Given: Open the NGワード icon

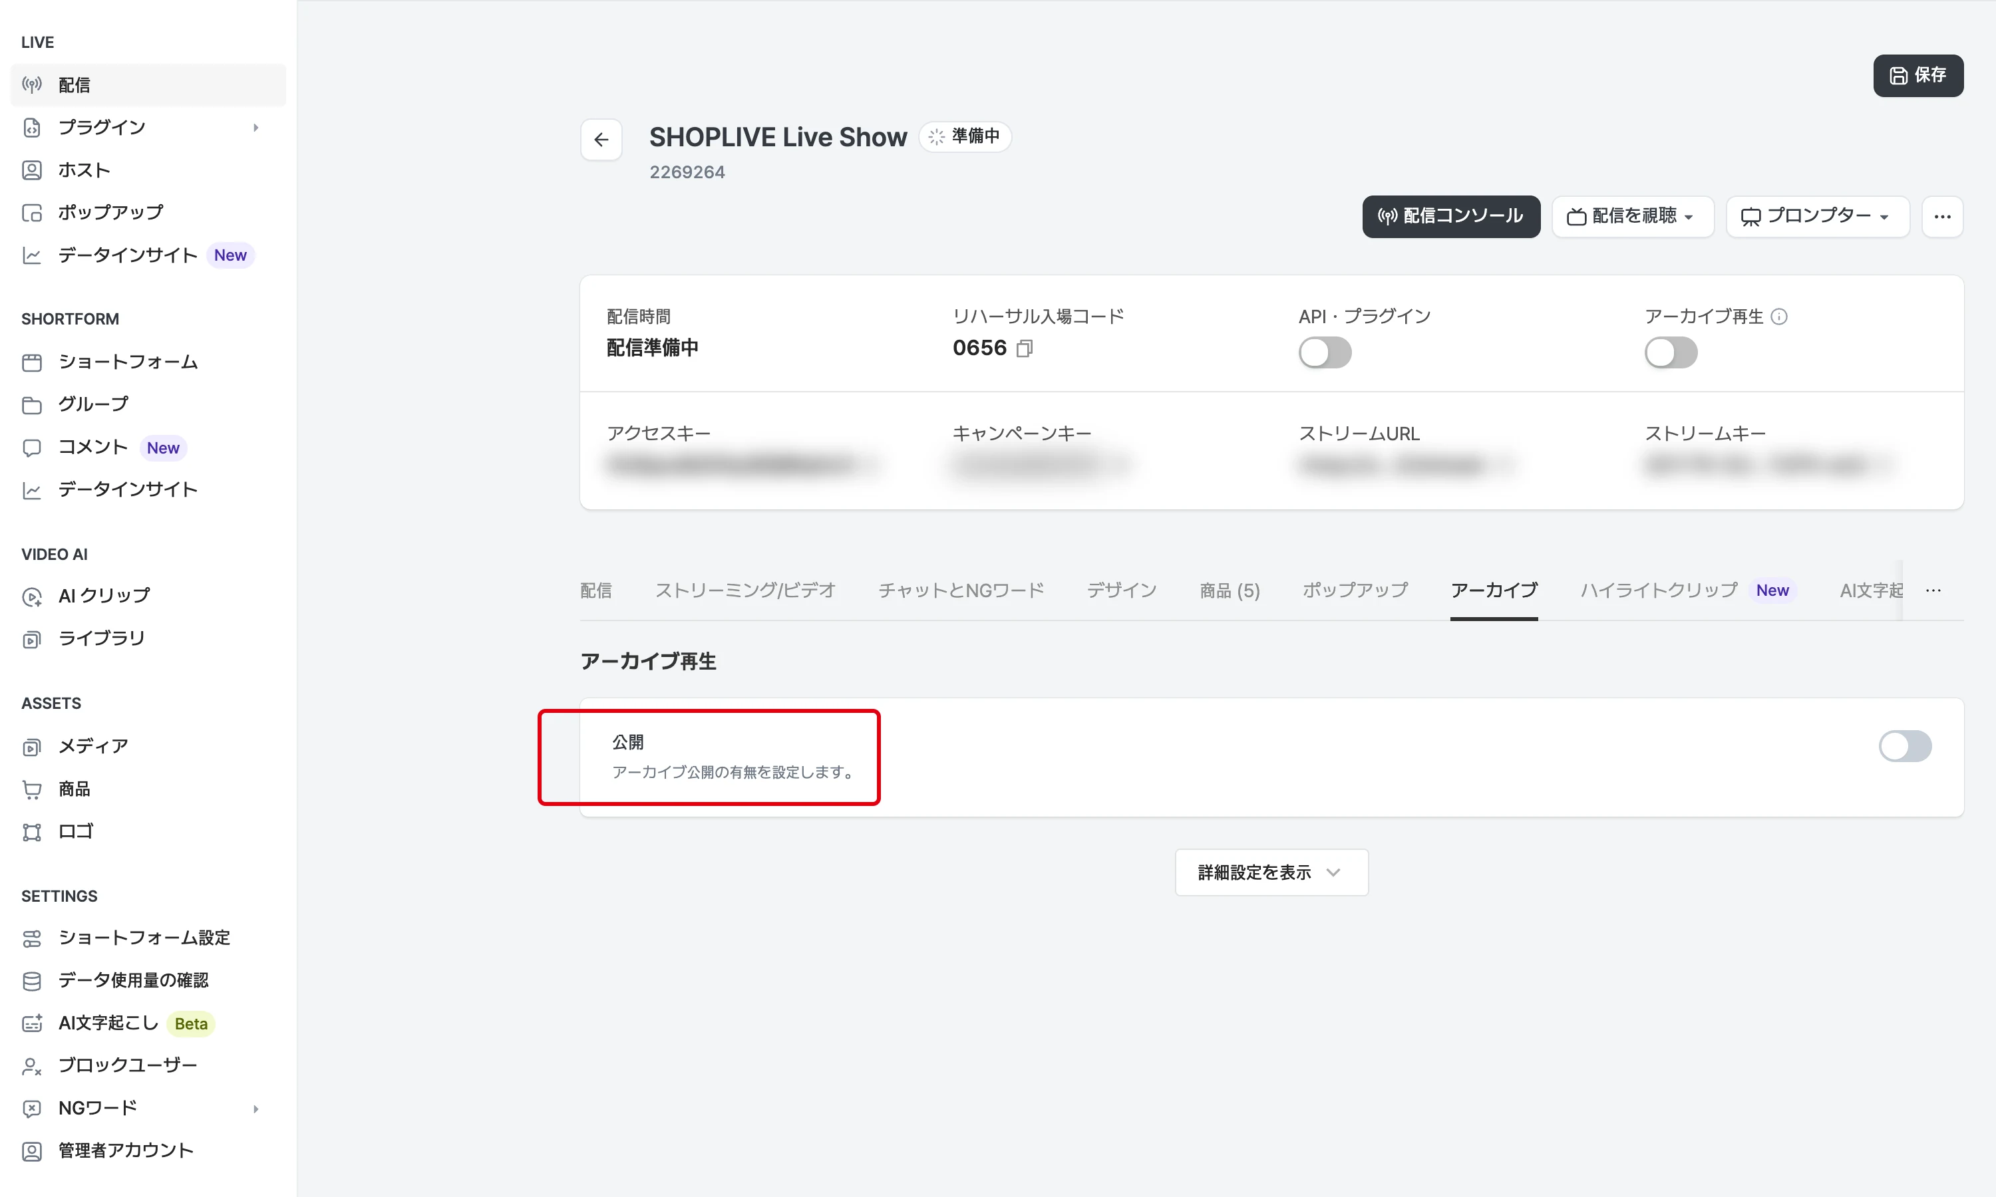Looking at the screenshot, I should point(31,1109).
